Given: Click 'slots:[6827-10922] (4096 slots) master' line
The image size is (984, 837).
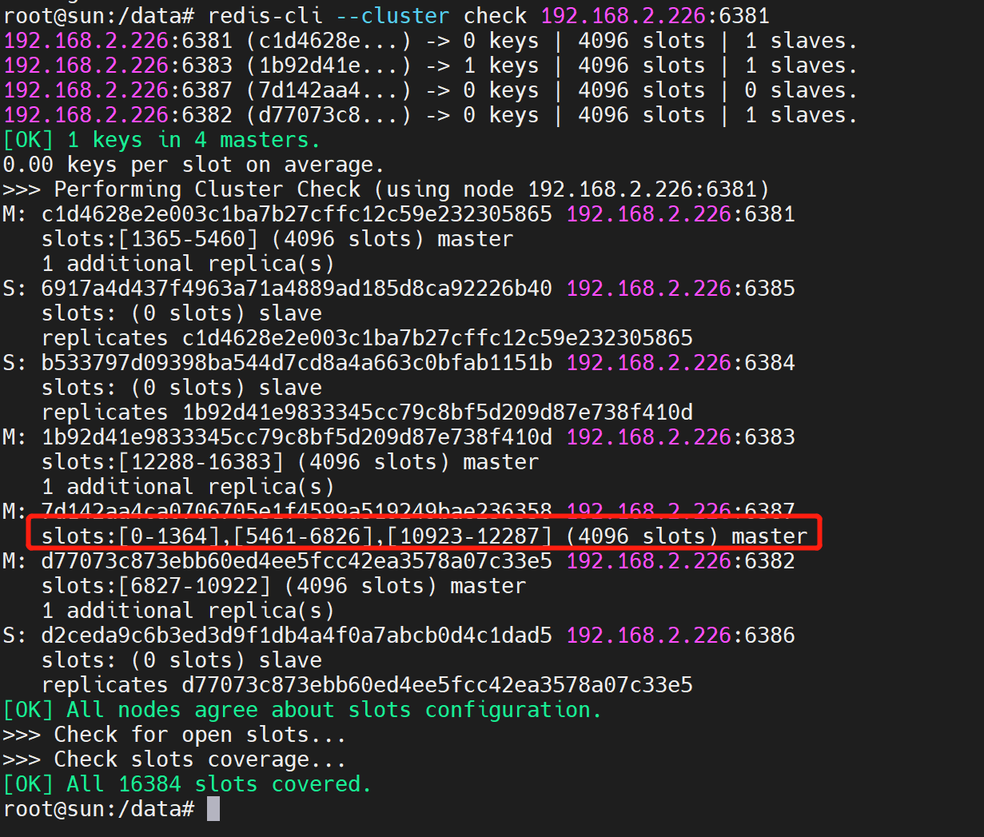Looking at the screenshot, I should point(284,586).
